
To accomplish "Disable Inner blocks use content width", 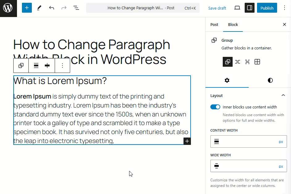I will tap(215, 107).
